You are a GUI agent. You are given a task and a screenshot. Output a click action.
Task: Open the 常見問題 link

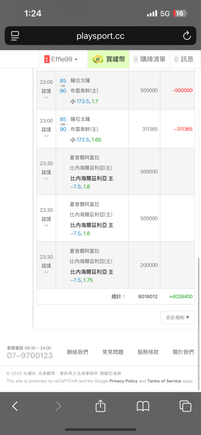coord(113,352)
